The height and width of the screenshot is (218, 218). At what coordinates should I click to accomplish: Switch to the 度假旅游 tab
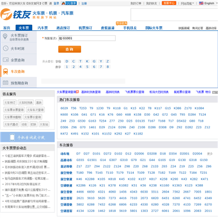pos(108,28)
